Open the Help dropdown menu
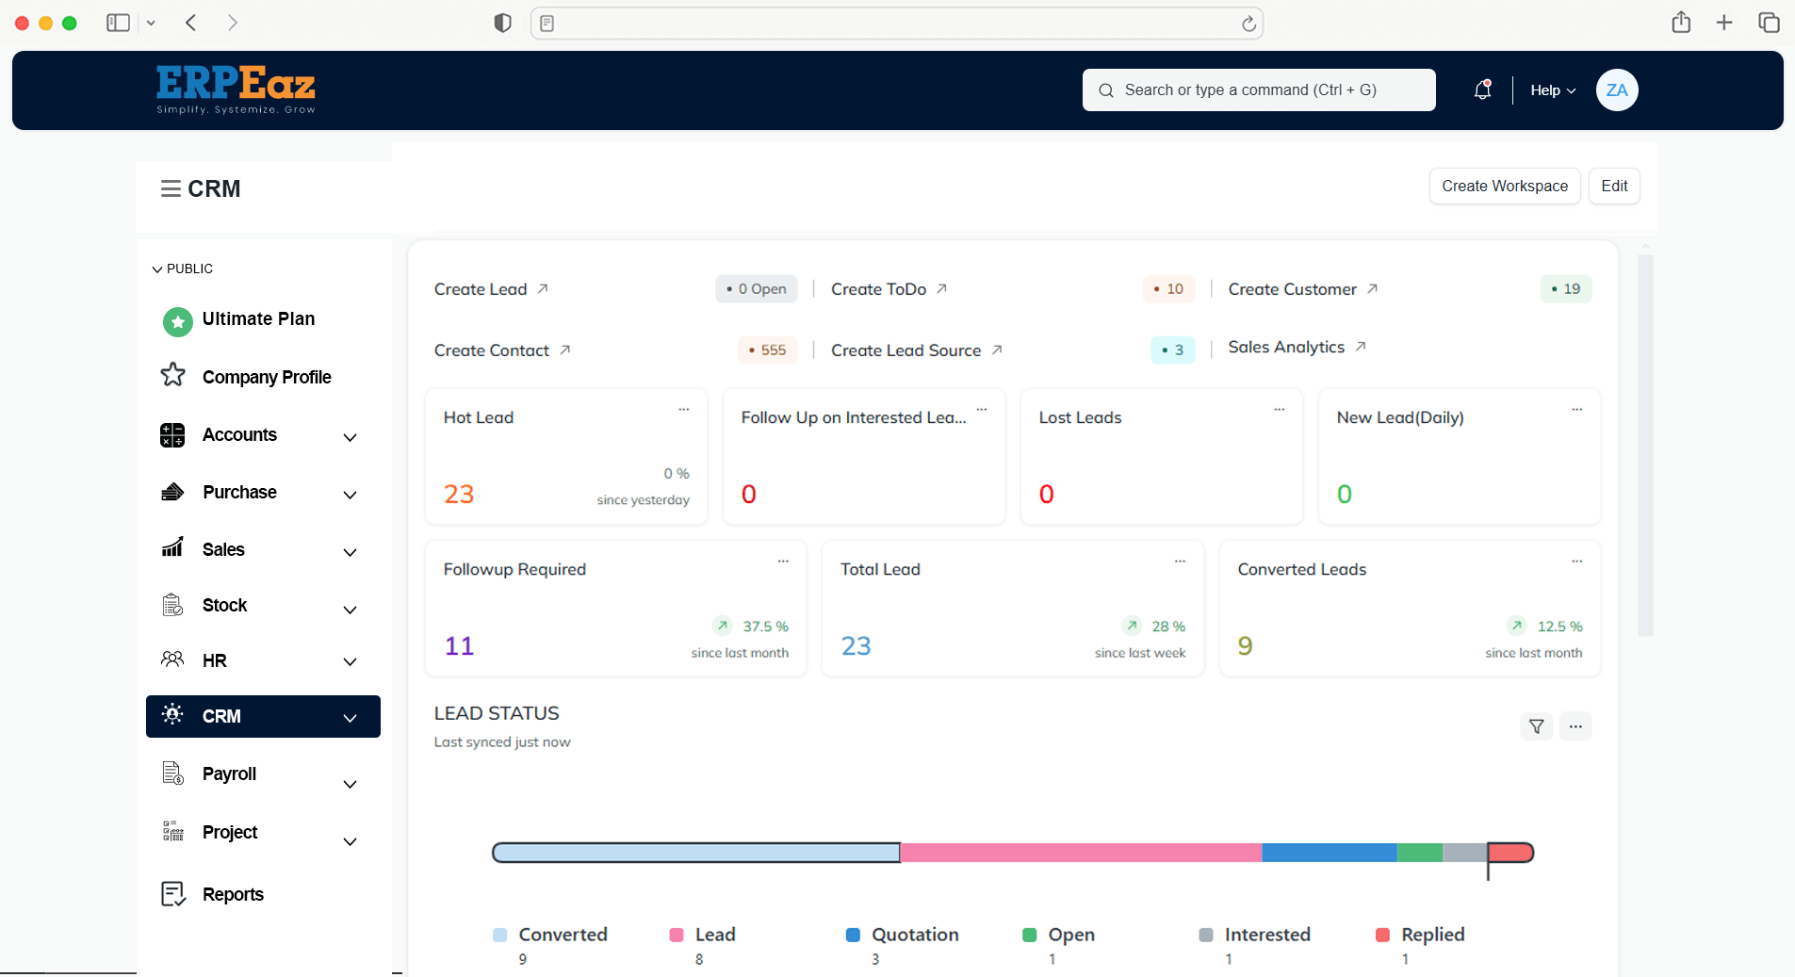Screen dimensions: 1795x977 tap(1552, 90)
